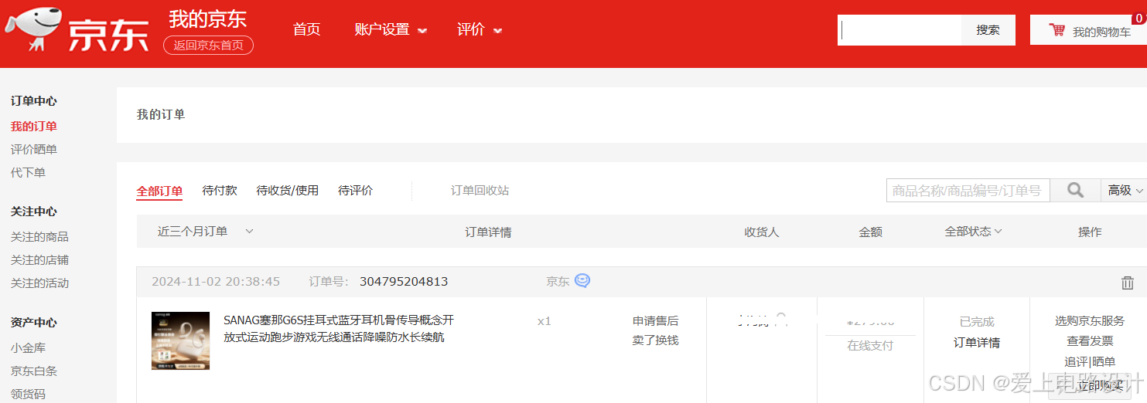Click SANAG塞那G6S product title link

click(x=339, y=328)
